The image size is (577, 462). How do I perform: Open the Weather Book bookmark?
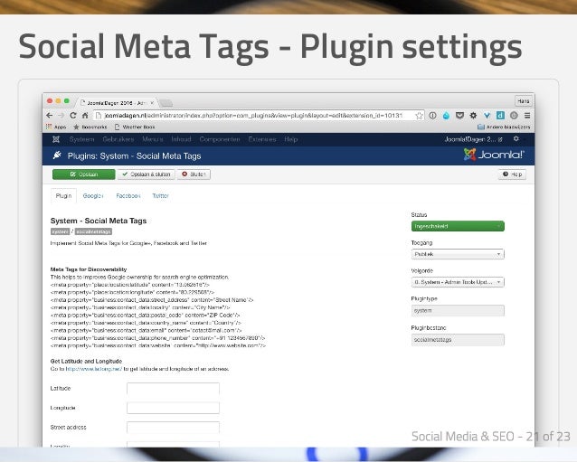click(x=135, y=127)
